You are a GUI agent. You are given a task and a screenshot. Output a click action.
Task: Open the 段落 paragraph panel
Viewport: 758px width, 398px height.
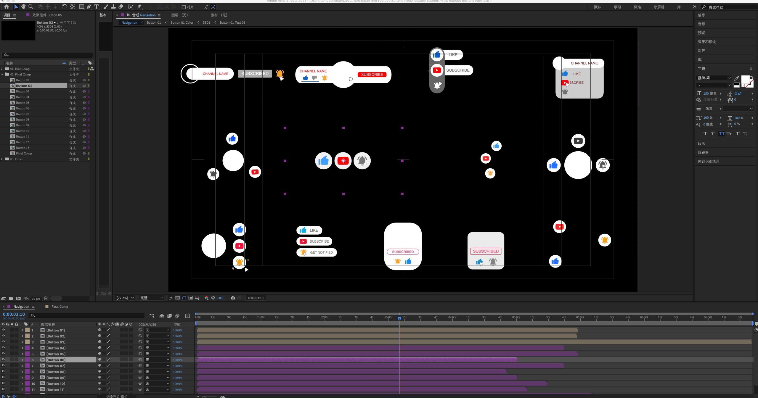[x=701, y=144]
